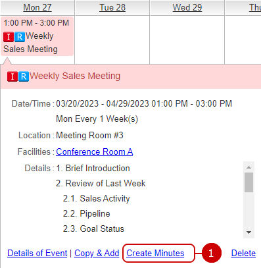Open the Tue 28 day header
Viewport: 261px width, 268px height.
112,7
